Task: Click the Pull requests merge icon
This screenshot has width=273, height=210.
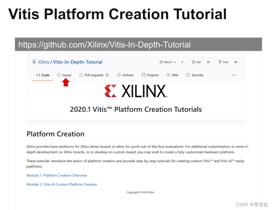Action: [x=81, y=75]
